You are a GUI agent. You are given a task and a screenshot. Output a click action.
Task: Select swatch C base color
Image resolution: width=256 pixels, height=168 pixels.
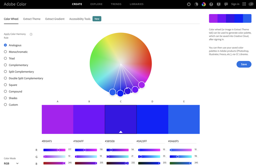(x=121, y=119)
